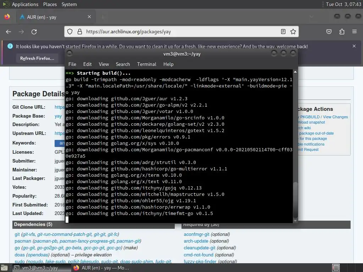Bookmark this page with the star icon
Image resolution: width=363 pixels, height=272 pixels.
click(293, 32)
